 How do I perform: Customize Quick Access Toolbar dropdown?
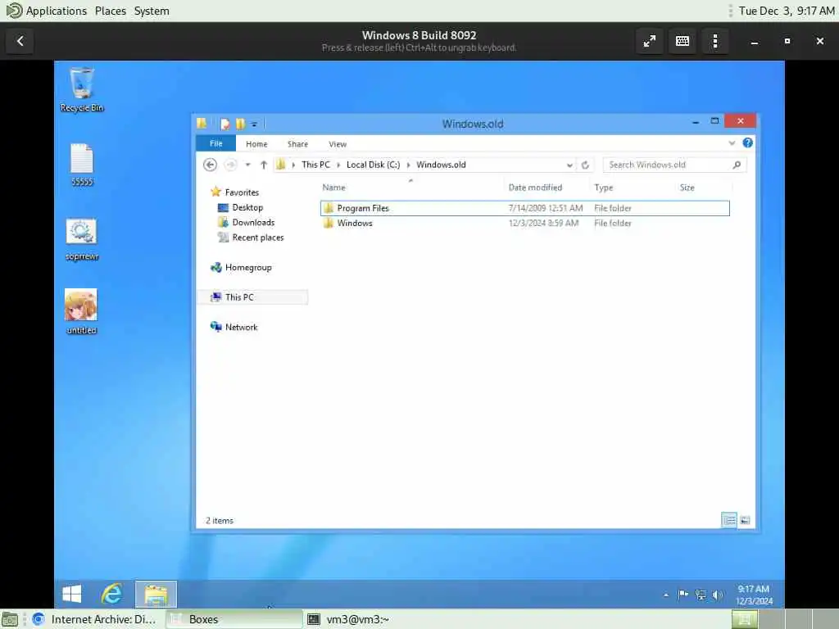pos(254,124)
